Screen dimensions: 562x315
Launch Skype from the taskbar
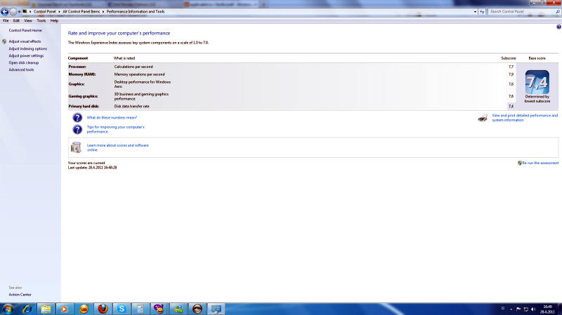(x=122, y=308)
